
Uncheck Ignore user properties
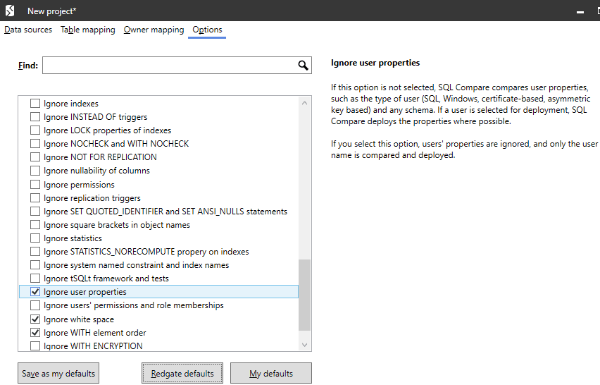(x=35, y=292)
